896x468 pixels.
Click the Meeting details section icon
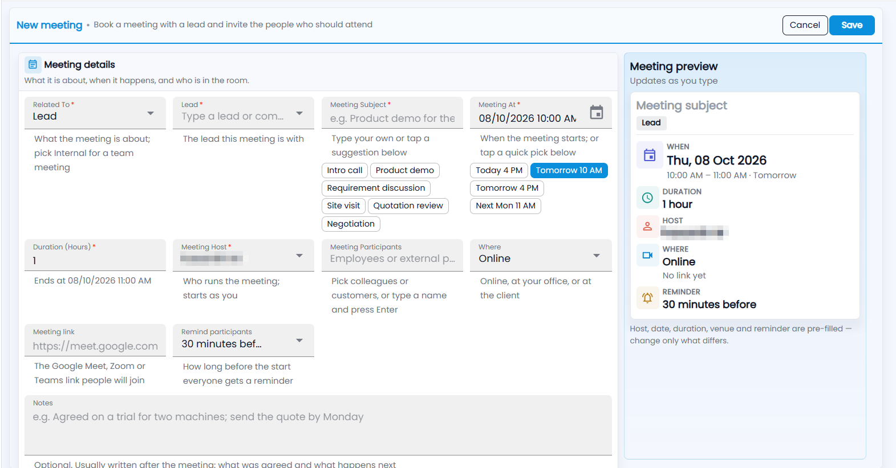coord(33,64)
